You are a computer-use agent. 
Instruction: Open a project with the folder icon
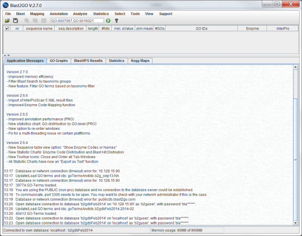click(8, 21)
